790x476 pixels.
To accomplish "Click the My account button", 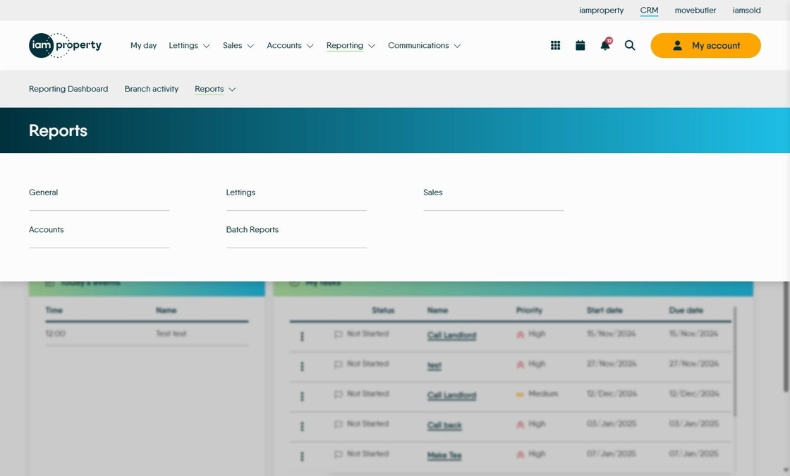I will tap(705, 45).
